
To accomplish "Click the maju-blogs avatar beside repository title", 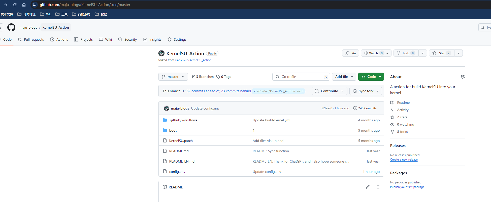I will point(161,53).
